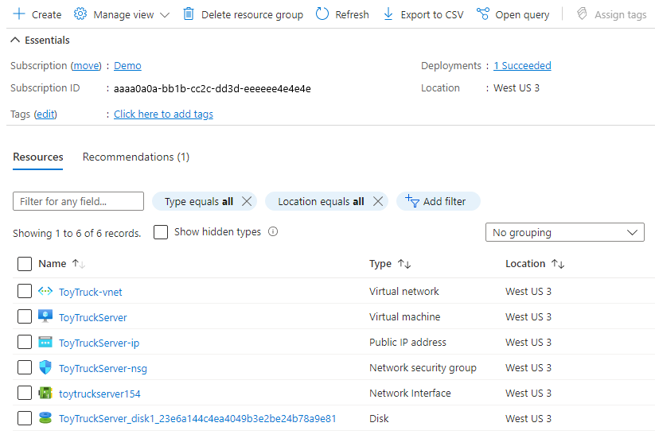The image size is (655, 446).
Task: Click the ToyTruckServer-ip public IP icon
Action: [x=45, y=342]
